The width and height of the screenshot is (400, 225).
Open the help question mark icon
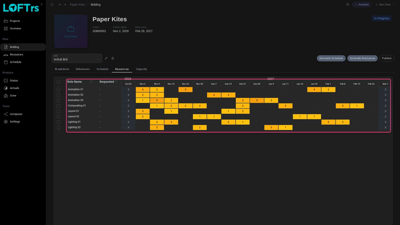[347, 5]
